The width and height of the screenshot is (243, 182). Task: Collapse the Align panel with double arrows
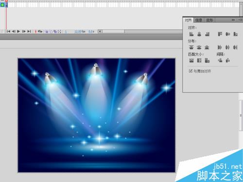233,20
